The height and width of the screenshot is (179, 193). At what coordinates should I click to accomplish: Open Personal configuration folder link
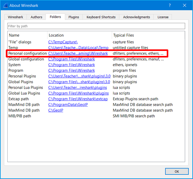pos(78,53)
